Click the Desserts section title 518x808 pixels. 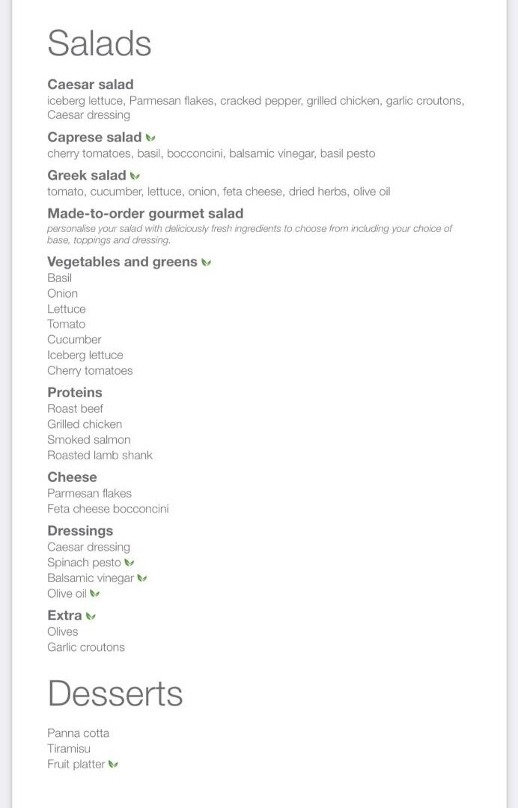(115, 694)
